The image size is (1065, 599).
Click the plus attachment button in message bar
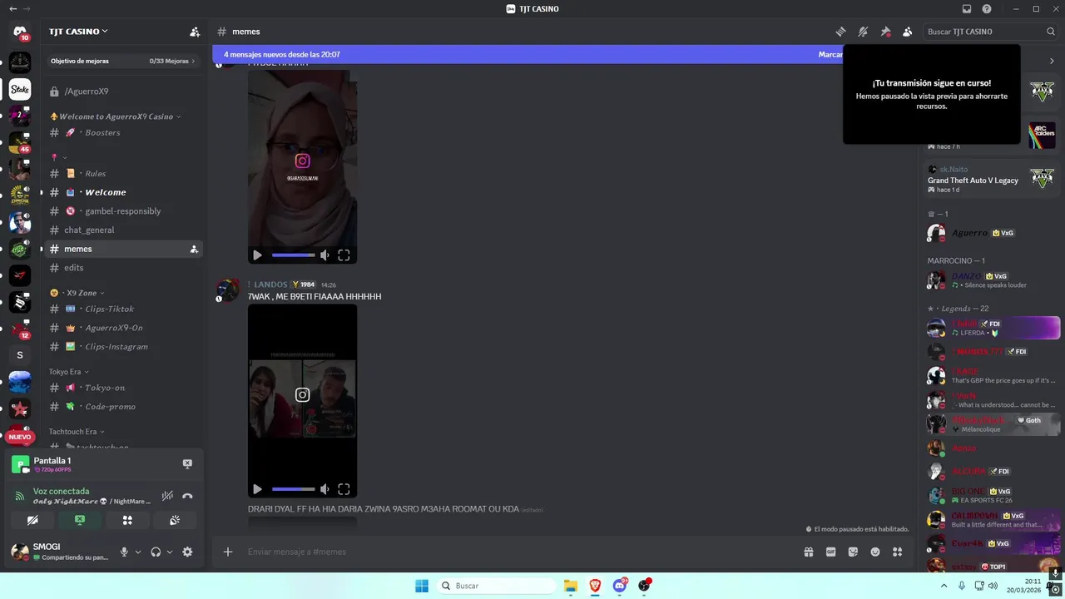227,552
